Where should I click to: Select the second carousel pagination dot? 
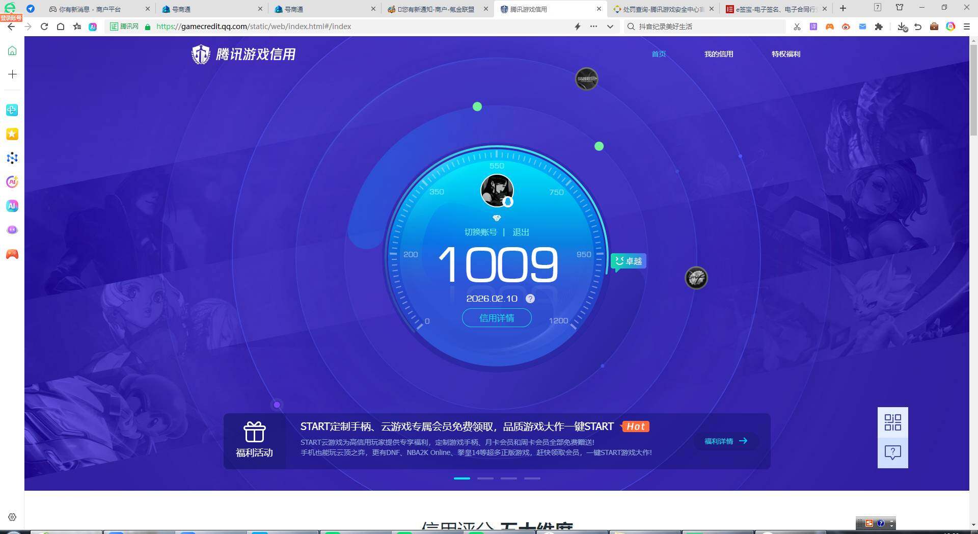[x=485, y=478]
